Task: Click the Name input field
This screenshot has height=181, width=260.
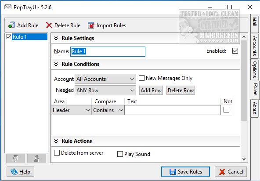Action: click(108, 51)
